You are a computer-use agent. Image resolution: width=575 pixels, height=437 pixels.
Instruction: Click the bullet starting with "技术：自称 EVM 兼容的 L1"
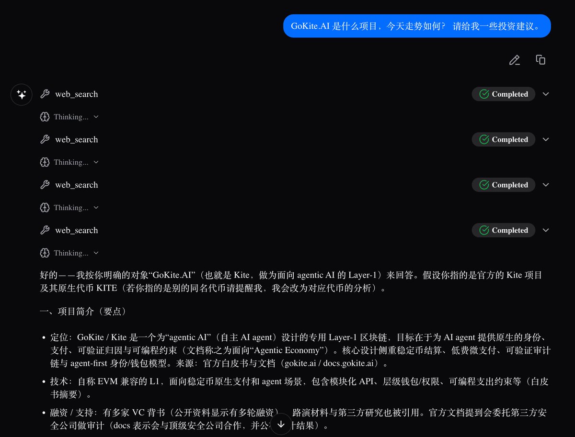coord(299,388)
